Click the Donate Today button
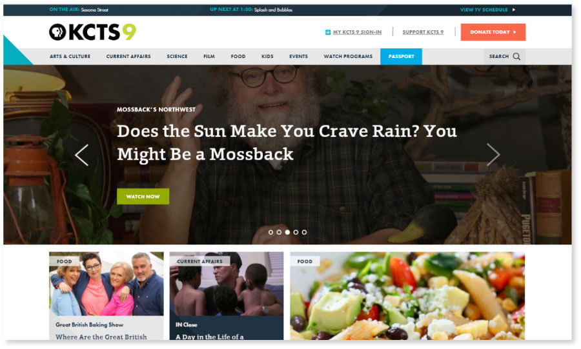581x349 pixels. point(493,32)
